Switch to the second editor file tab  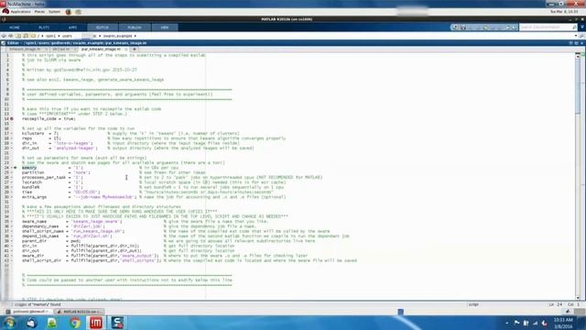[63, 49]
